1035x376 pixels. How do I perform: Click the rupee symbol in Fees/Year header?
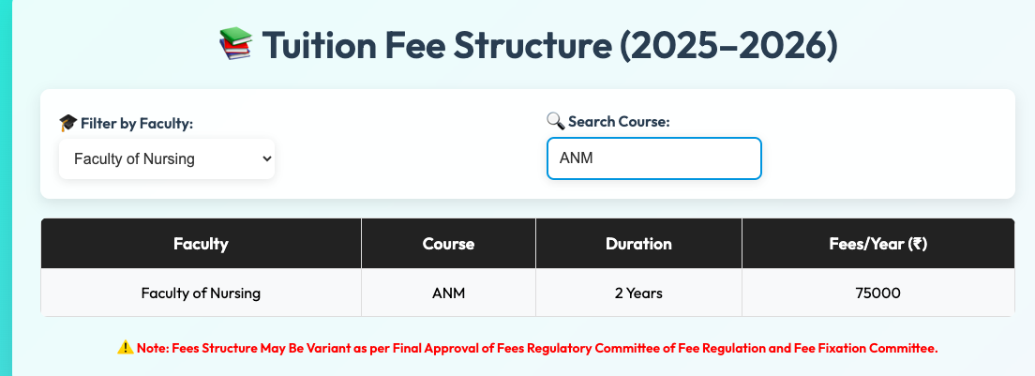[x=916, y=244]
